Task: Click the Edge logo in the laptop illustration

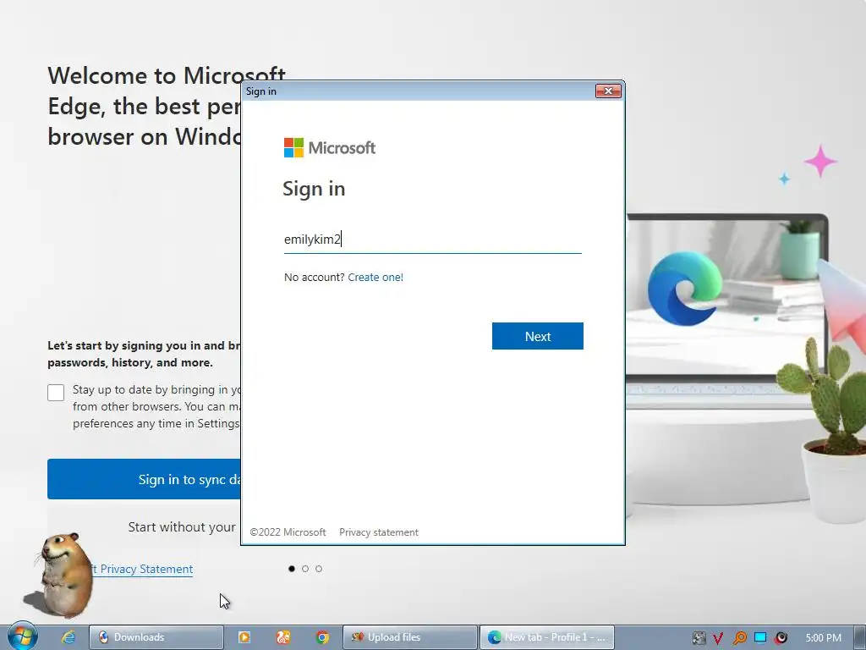Action: click(x=685, y=289)
